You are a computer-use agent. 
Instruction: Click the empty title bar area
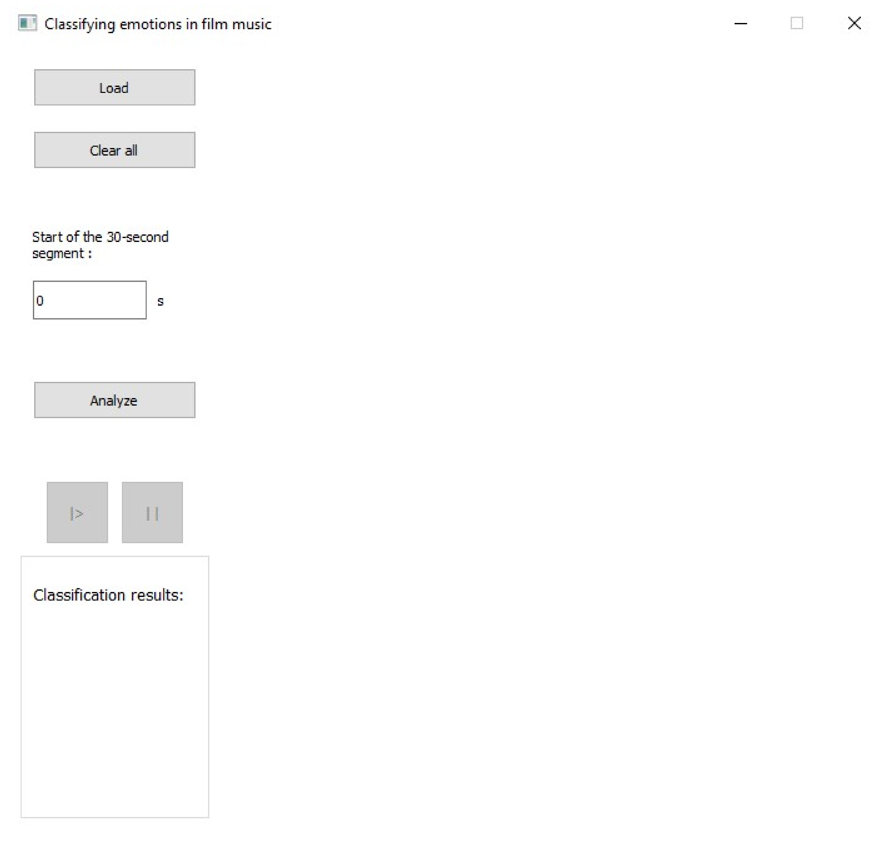pos(494,23)
